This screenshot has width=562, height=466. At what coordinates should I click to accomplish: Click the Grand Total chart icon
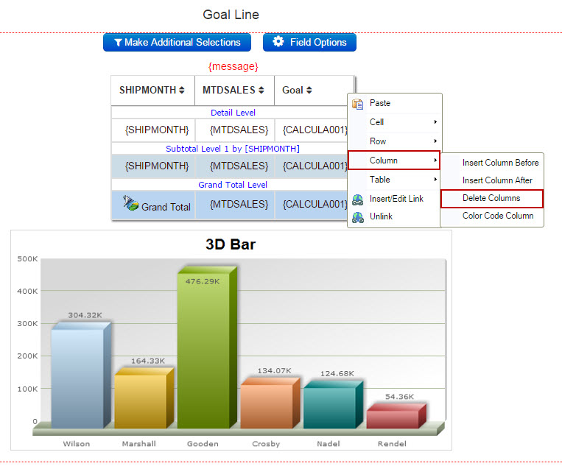[130, 202]
